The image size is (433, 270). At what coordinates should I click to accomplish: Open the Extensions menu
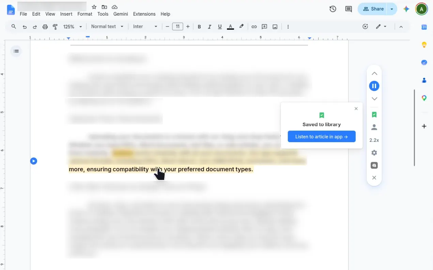(144, 14)
